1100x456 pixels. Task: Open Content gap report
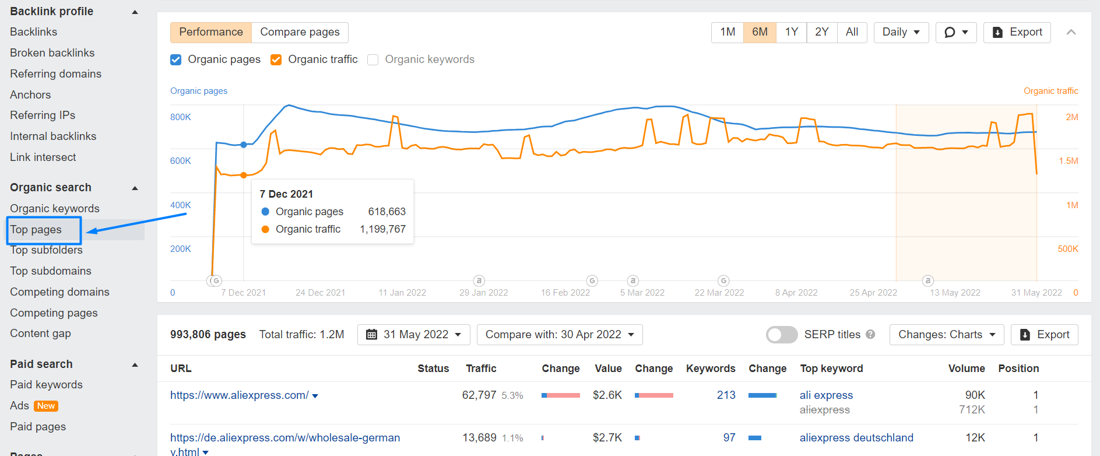[40, 334]
